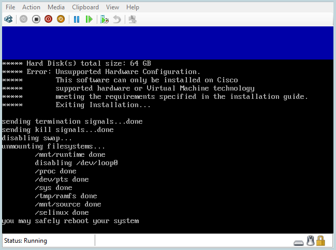Viewport: 336px width, 250px height.
Task: Click '/dev/pts done' line
Action: [62, 179]
